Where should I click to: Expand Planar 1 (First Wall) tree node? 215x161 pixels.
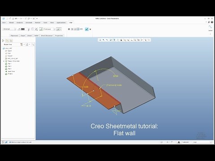coord(4,61)
